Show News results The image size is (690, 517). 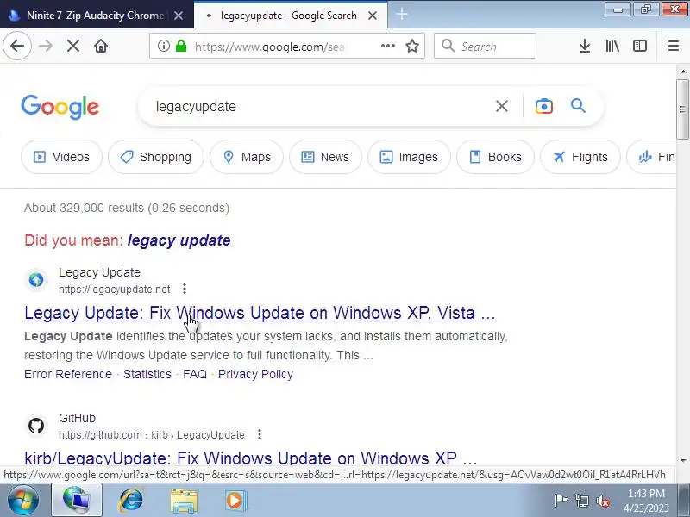[x=325, y=157]
